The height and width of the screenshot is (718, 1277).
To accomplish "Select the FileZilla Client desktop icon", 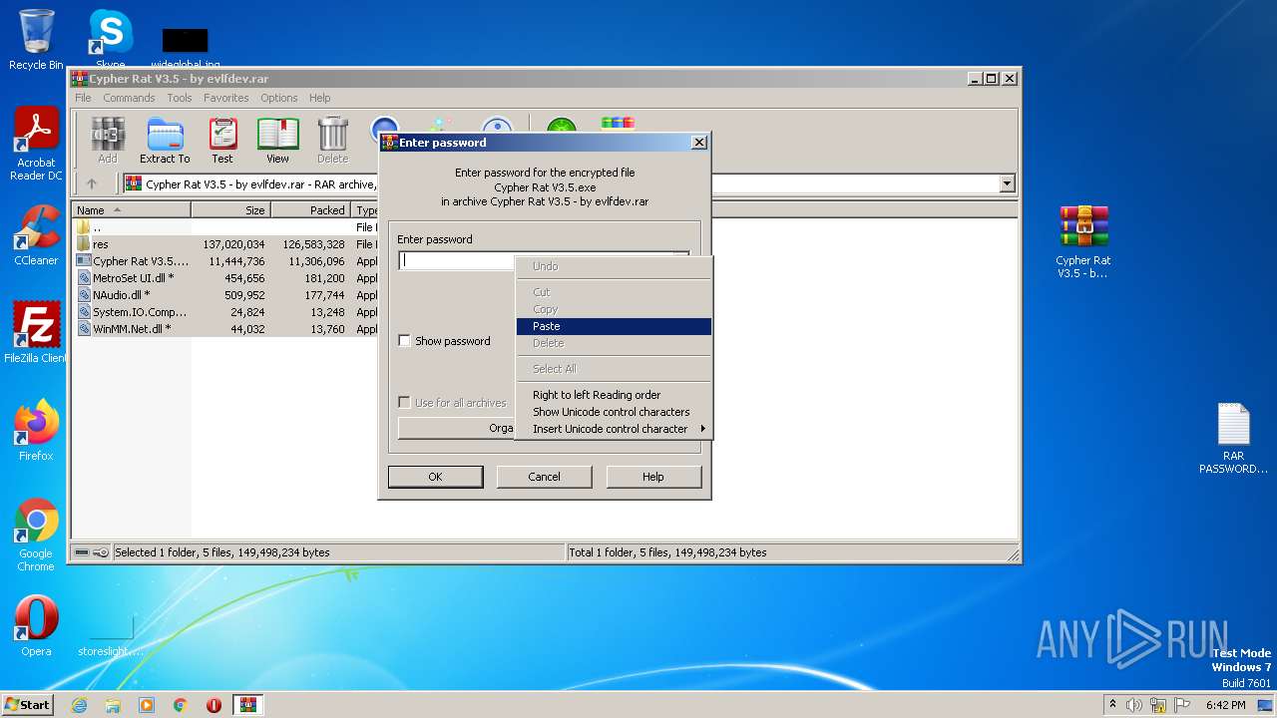I will coord(36,333).
